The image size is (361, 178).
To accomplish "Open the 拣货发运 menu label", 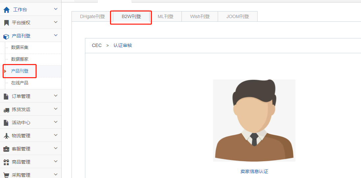I will pyautogui.click(x=21, y=110).
